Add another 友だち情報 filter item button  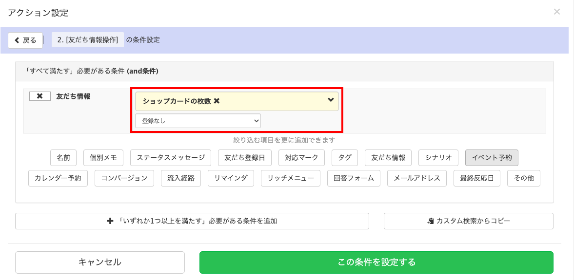pyautogui.click(x=388, y=158)
